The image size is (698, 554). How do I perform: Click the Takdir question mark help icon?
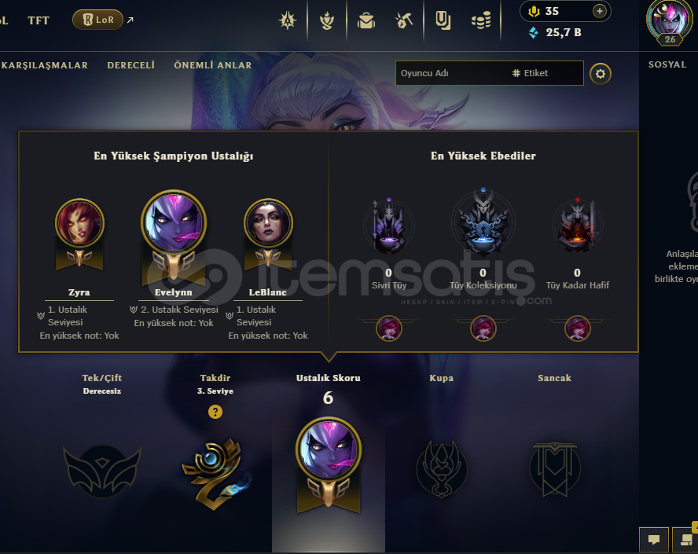215,412
